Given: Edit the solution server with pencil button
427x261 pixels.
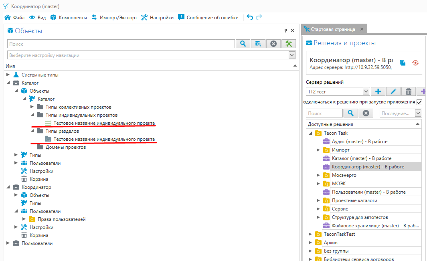Looking at the screenshot, I should pyautogui.click(x=393, y=91).
